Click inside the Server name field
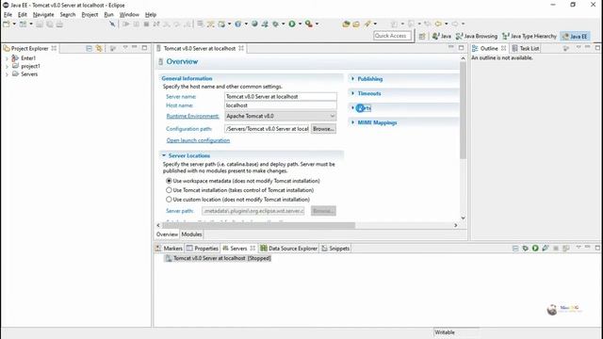This screenshot has width=603, height=339. tap(281, 96)
